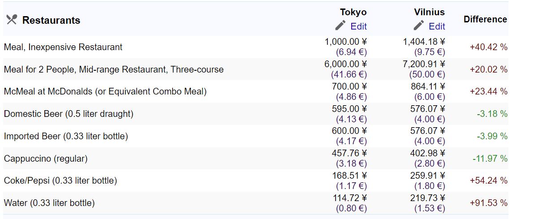Screen dimensions: 555x219
Task: Click the Coke/Pepsi row label
Action: click(60, 180)
